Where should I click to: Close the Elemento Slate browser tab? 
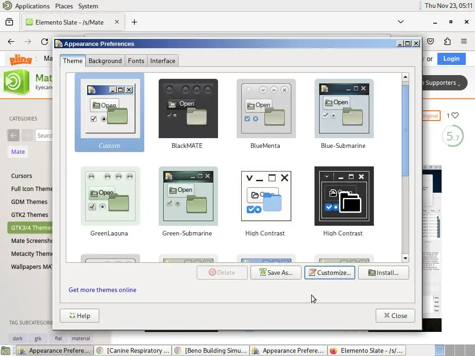click(x=116, y=22)
